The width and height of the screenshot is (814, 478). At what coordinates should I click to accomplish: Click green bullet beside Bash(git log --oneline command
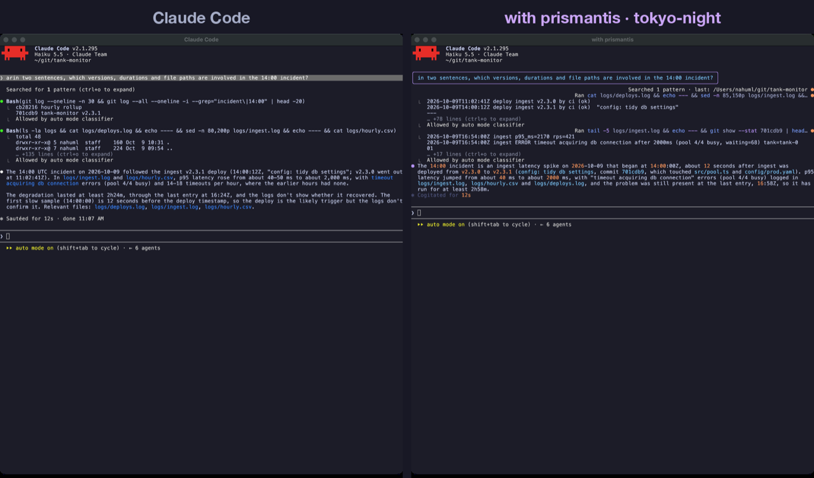tap(2, 101)
